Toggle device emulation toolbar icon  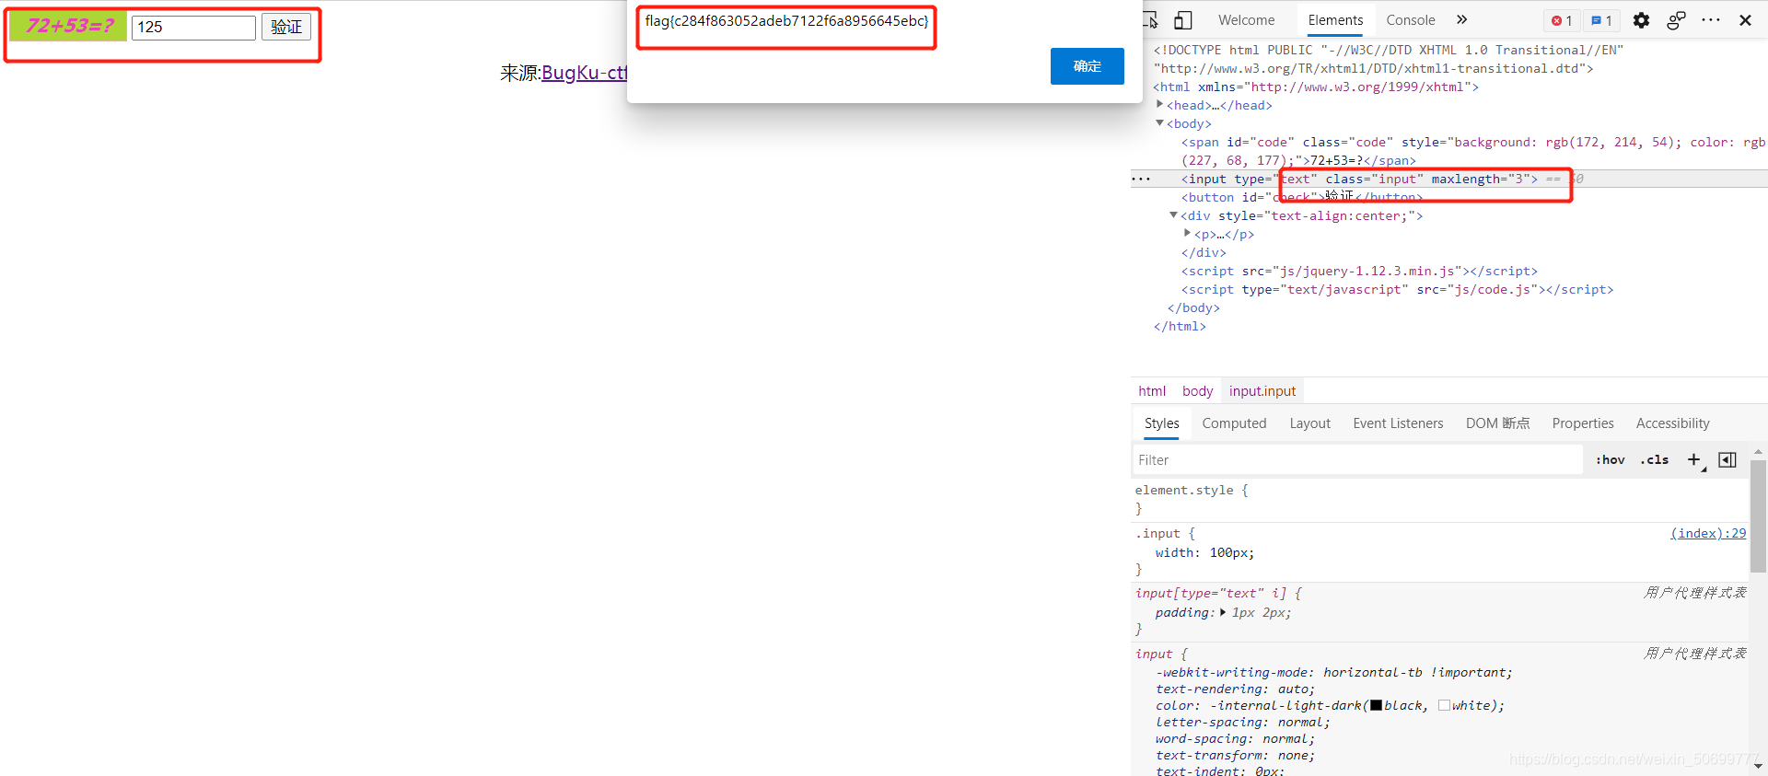pos(1183,20)
